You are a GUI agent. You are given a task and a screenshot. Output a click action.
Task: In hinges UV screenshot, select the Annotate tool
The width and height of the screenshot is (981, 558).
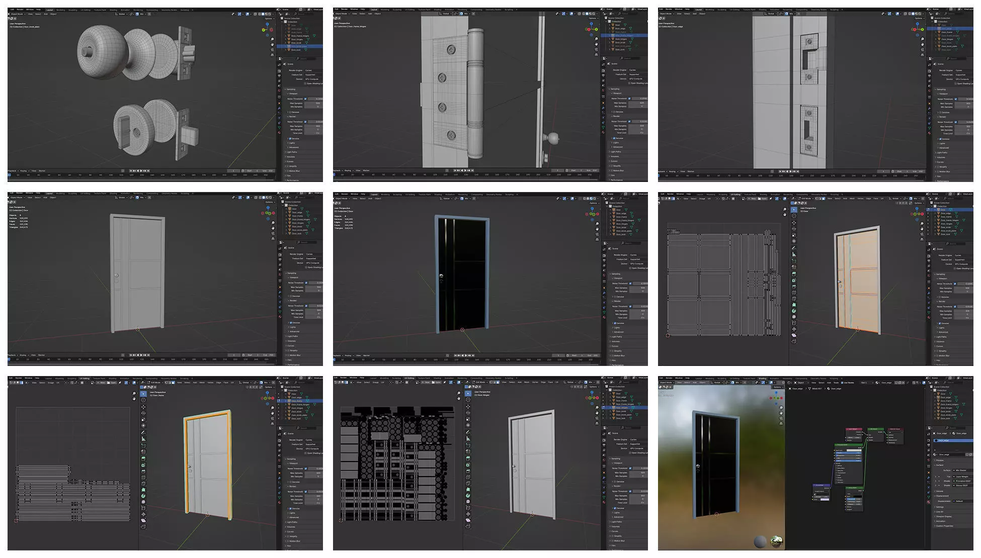coord(468,432)
